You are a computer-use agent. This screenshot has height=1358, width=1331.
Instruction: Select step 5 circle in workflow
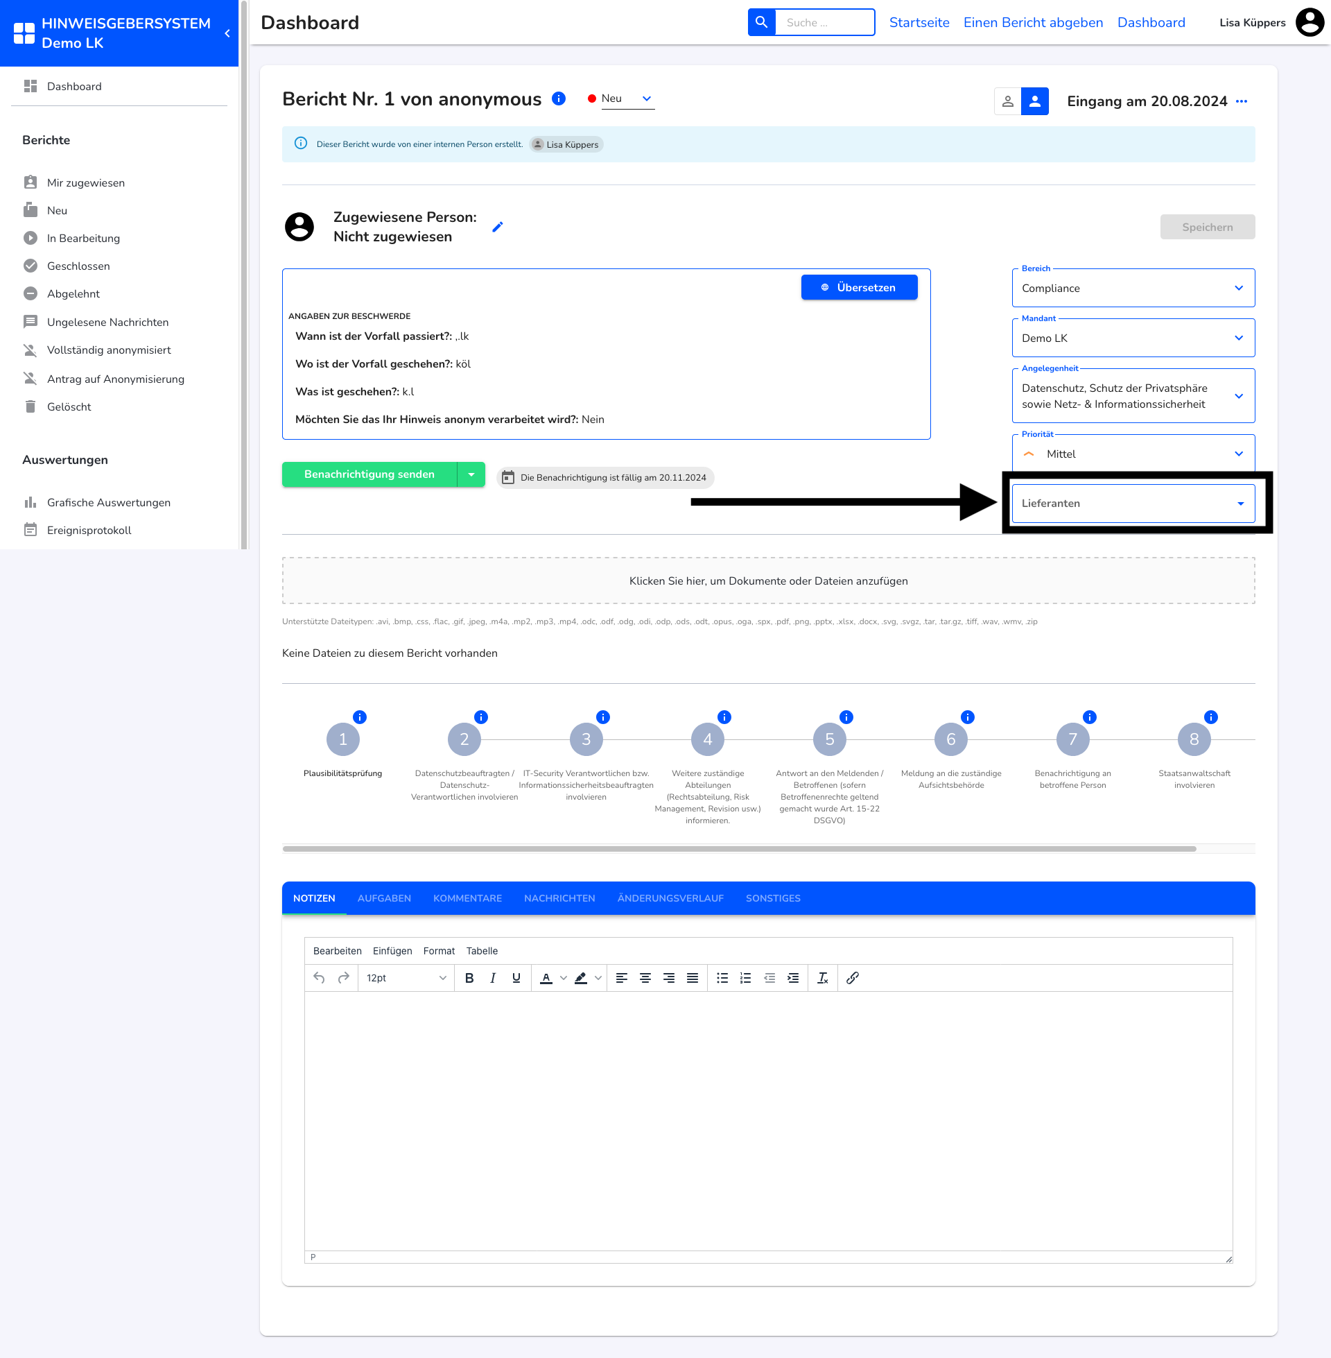830,739
